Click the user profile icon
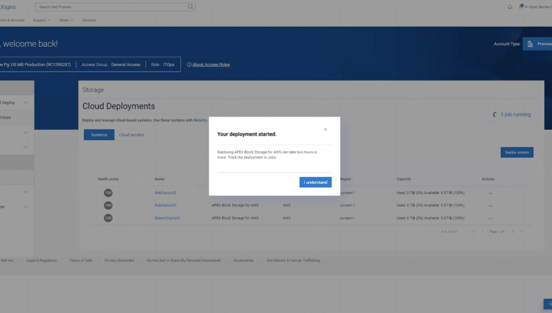Screen dimensions: 552x313 tap(521, 6)
